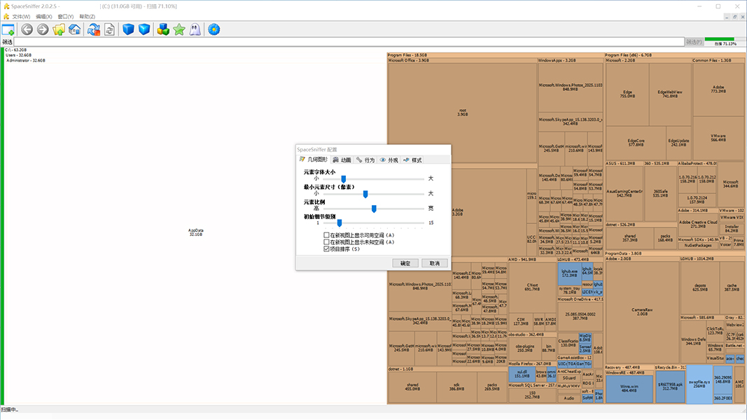747x420 pixels.
Task: Go back with the left arrow icon
Action: pos(27,29)
